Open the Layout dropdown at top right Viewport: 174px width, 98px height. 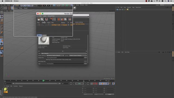click(166, 5)
